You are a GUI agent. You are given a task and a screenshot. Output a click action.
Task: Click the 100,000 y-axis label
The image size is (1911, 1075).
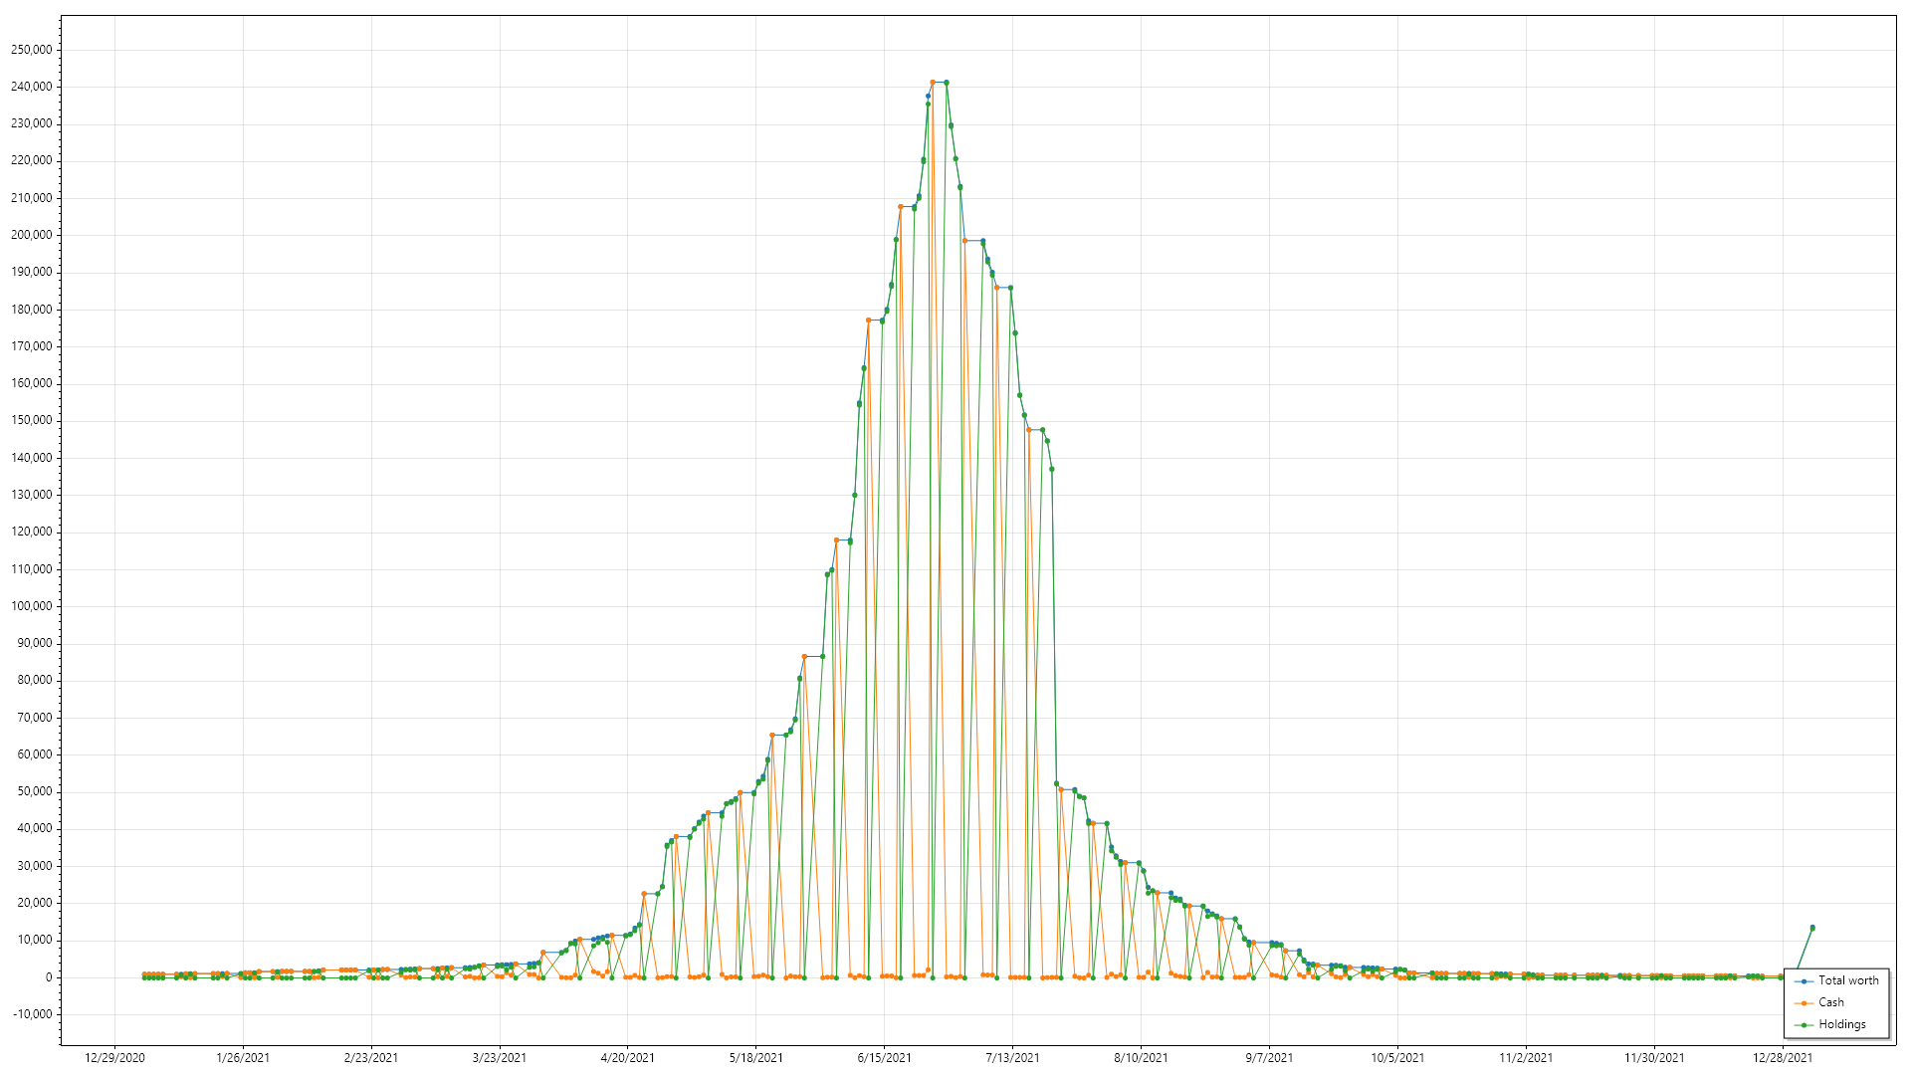click(x=32, y=606)
